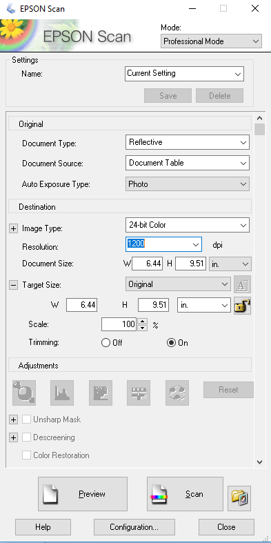The height and width of the screenshot is (543, 271).
Task: Open the Image Adjustment sliders icon
Action: [x=139, y=393]
